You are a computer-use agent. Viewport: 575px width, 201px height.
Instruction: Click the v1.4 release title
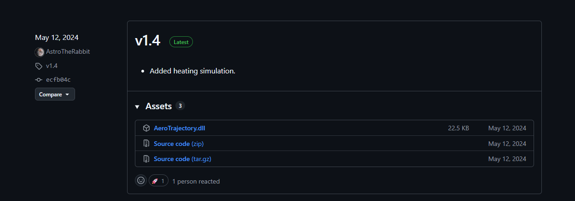pos(147,41)
